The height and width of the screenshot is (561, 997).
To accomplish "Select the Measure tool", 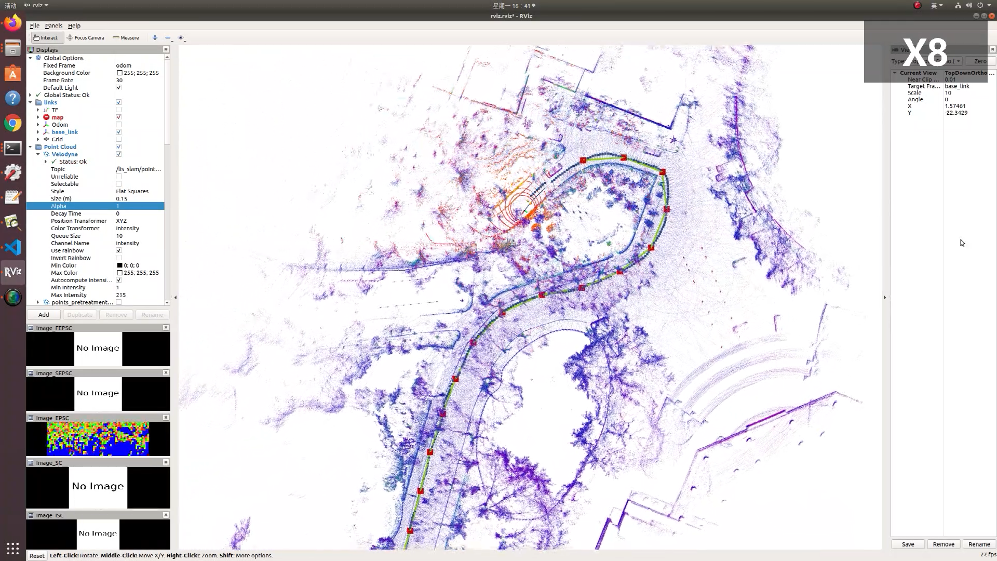I will [x=126, y=37].
